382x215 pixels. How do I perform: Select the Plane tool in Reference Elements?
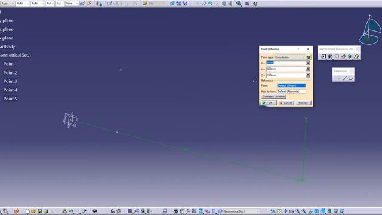click(351, 78)
